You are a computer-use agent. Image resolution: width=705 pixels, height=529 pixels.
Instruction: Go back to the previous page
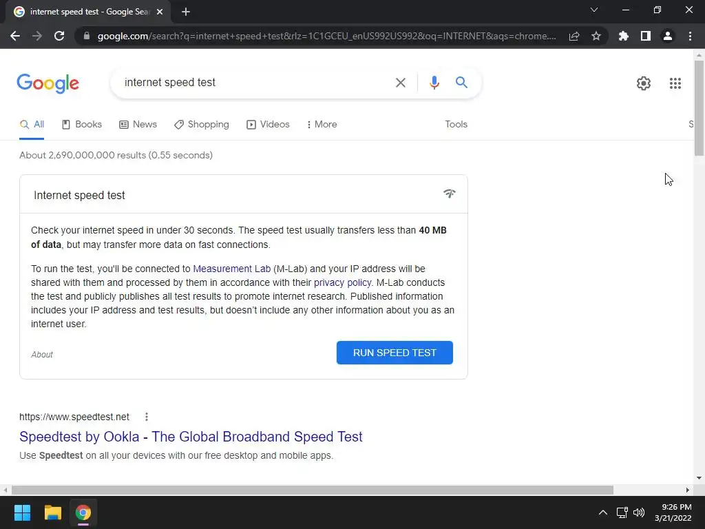(x=15, y=36)
